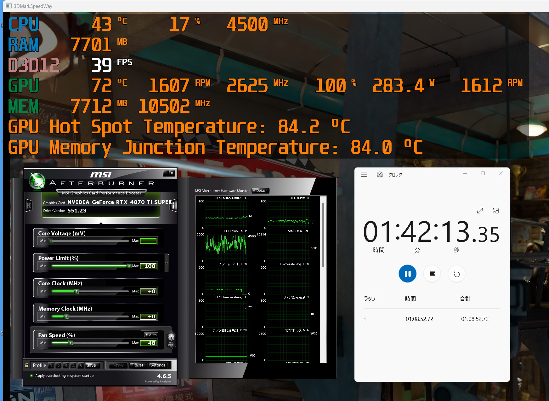Click the hardware monitor vertical scrollbar
The width and height of the screenshot is (549, 401).
coord(323,235)
